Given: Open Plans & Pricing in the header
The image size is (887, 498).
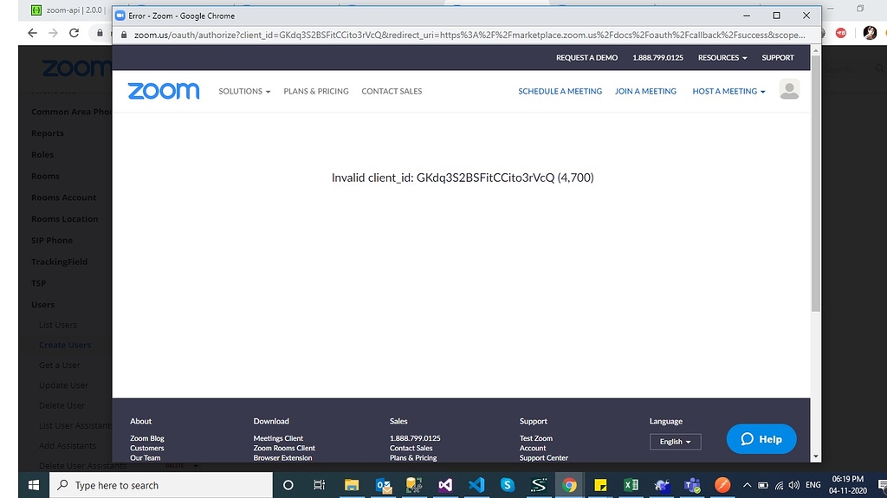Looking at the screenshot, I should 316,91.
